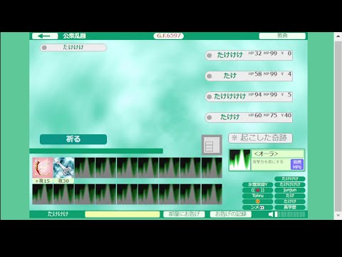The width and height of the screenshot is (342, 257).
Task: Select たけけけ in the member list
Action: (290, 178)
